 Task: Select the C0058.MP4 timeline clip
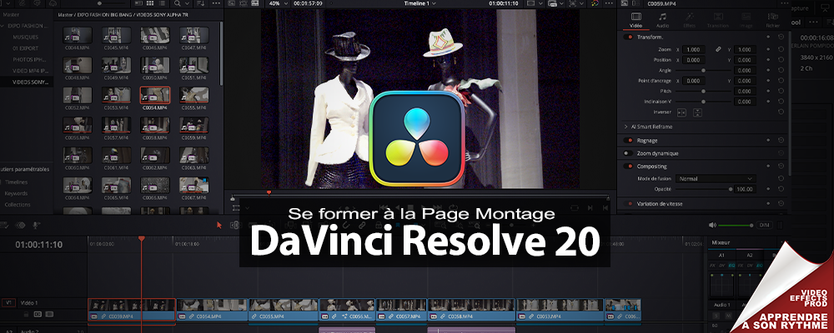[471, 311]
